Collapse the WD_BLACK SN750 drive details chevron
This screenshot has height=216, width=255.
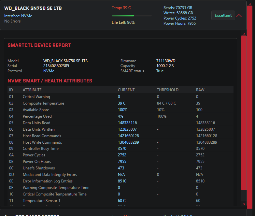(239, 16)
